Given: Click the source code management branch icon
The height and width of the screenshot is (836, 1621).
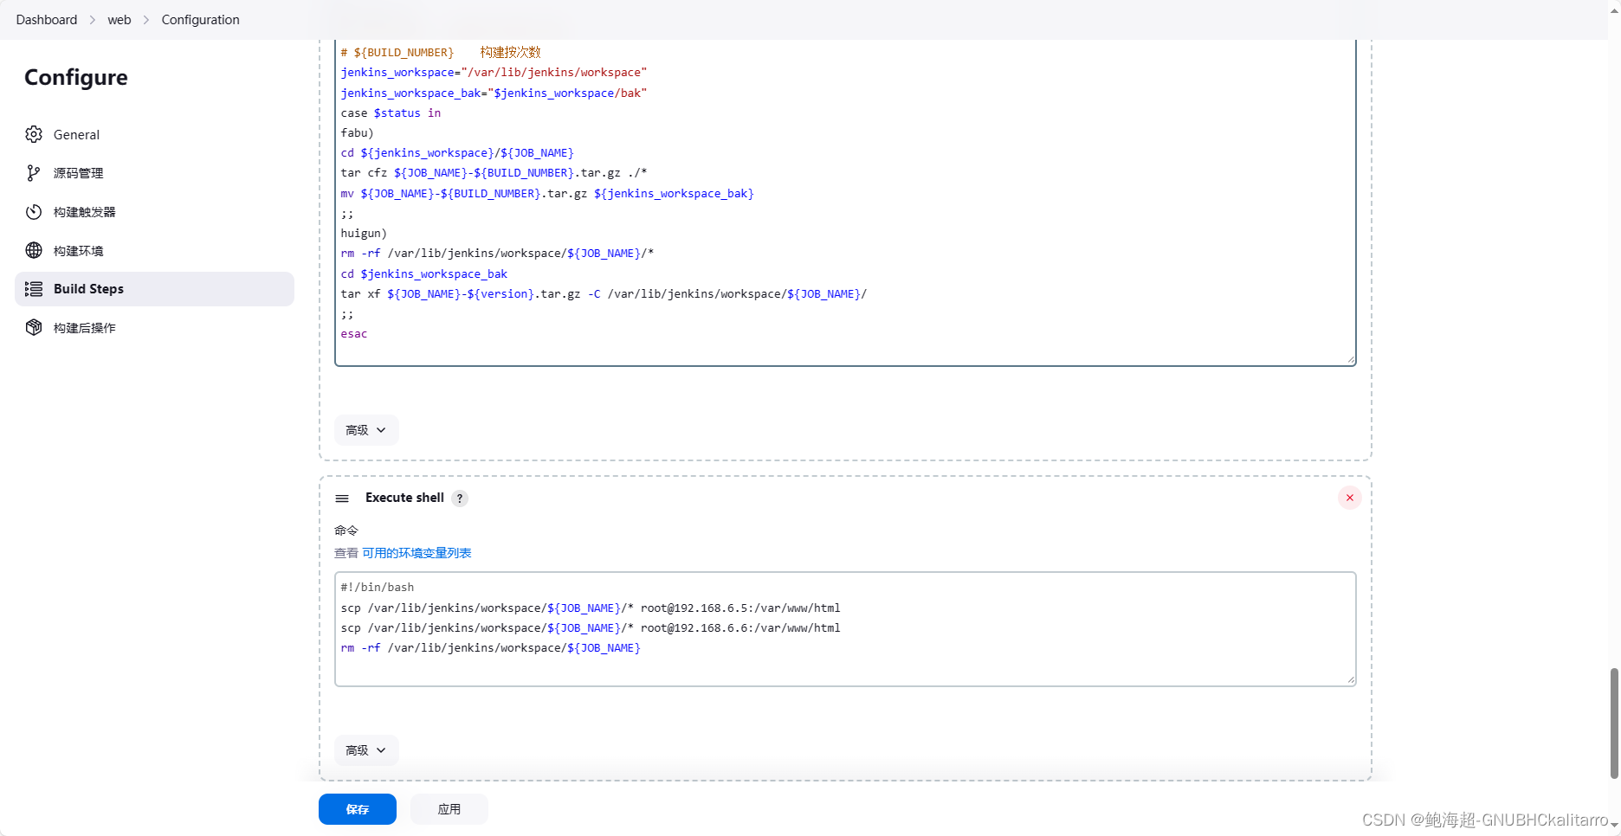Looking at the screenshot, I should (x=34, y=173).
